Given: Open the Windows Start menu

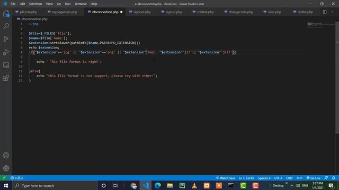Looking at the screenshot, I should point(6,185).
